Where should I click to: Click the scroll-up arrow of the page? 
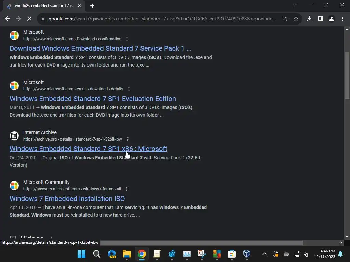point(347,29)
